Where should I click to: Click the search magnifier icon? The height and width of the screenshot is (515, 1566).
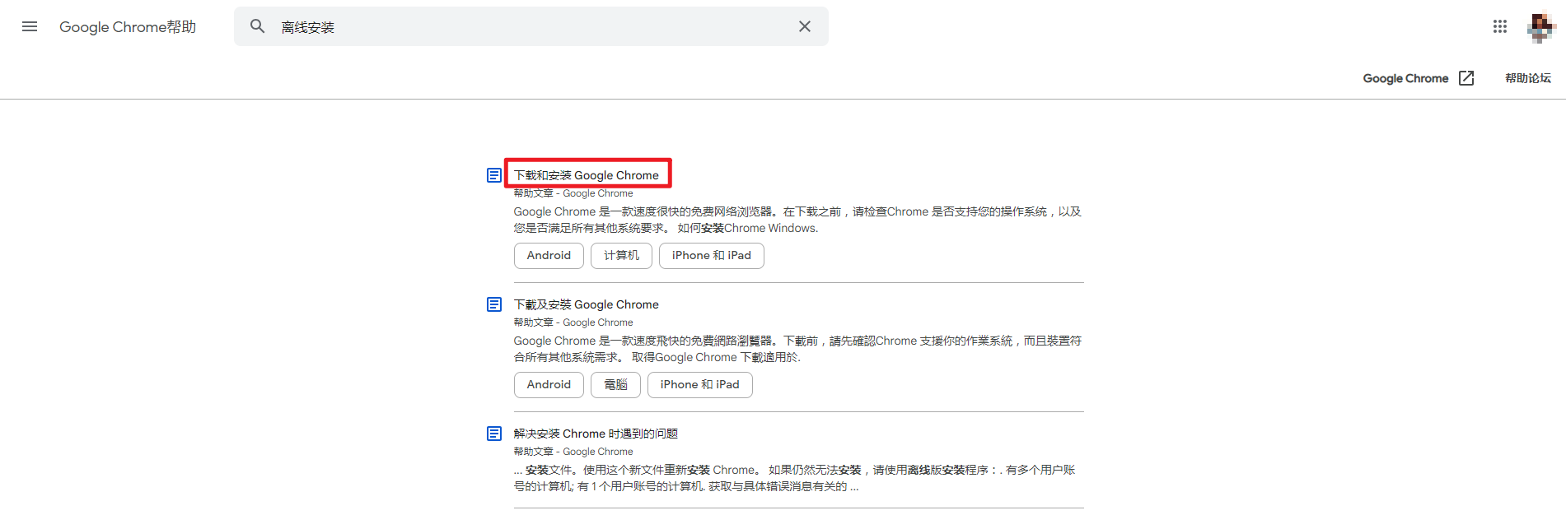coord(258,26)
